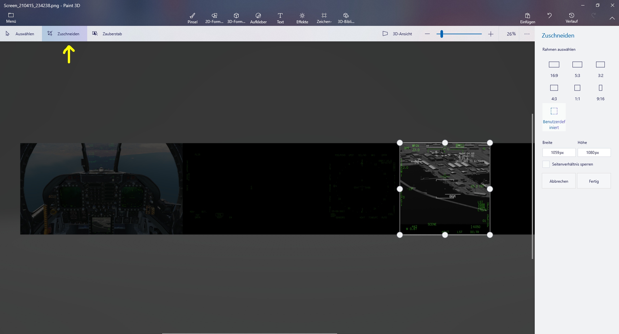This screenshot has width=619, height=334.
Task: Collapse the ribbon with chevron arrow
Action: click(x=612, y=18)
